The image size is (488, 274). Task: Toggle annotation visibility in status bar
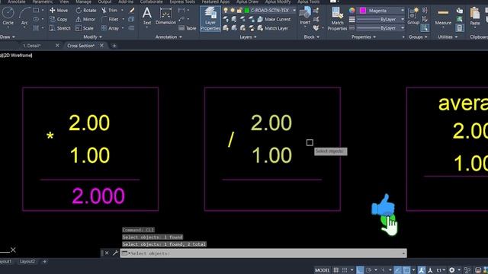422,270
